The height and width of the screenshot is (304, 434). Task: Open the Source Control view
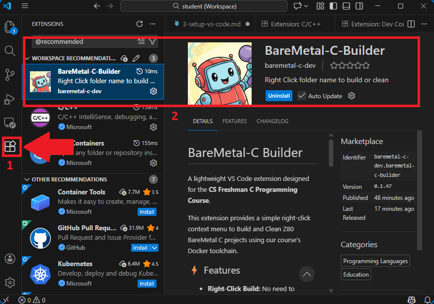tap(10, 74)
